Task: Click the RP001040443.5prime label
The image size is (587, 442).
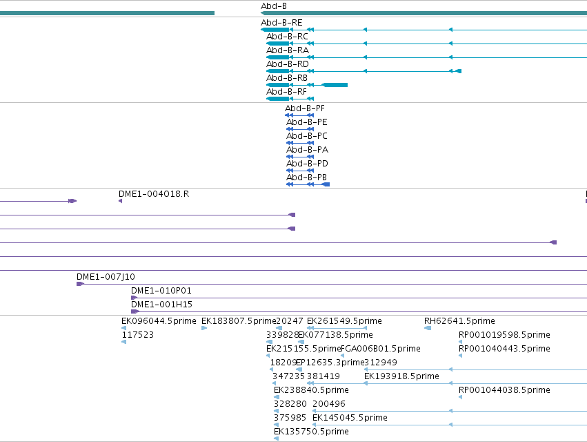Action: 504,349
